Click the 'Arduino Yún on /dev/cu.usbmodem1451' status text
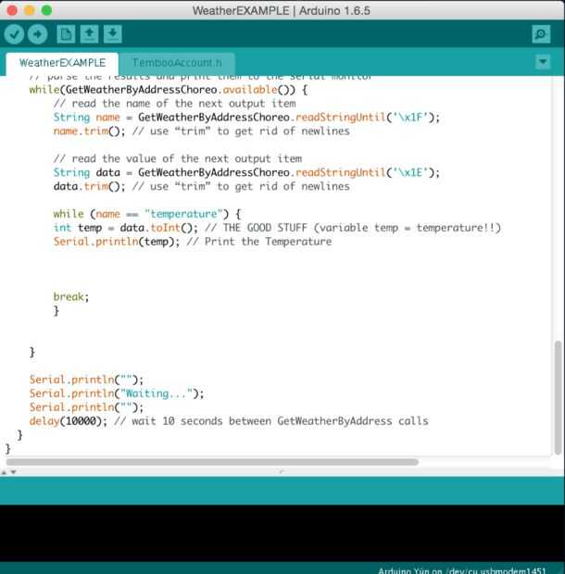Viewport: 565px width, 574px height. click(x=461, y=570)
